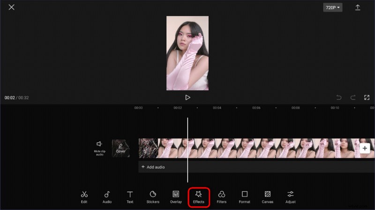Edit the Cover thumbnail
Image resolution: width=375 pixels, height=210 pixels.
pyautogui.click(x=121, y=148)
